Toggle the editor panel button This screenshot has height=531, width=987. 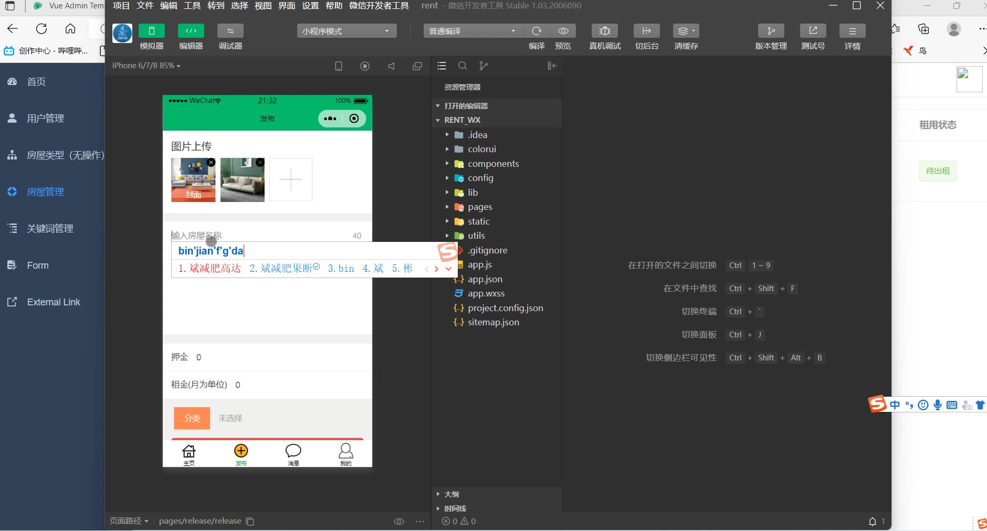(x=191, y=31)
